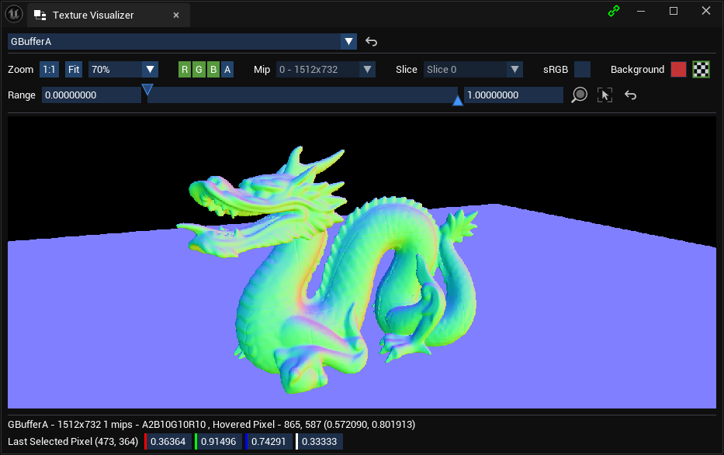724x455 pixels.
Task: Open the Slice 0 dropdown
Action: [473, 70]
